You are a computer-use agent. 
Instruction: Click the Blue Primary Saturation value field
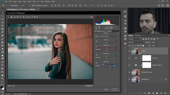[x=115, y=66]
